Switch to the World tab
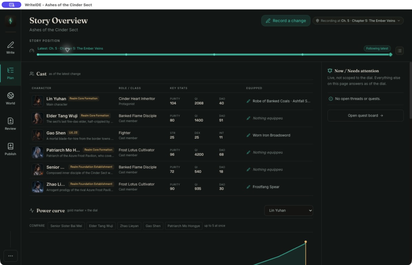Image resolution: width=412 pixels, height=265 pixels. 10,99
